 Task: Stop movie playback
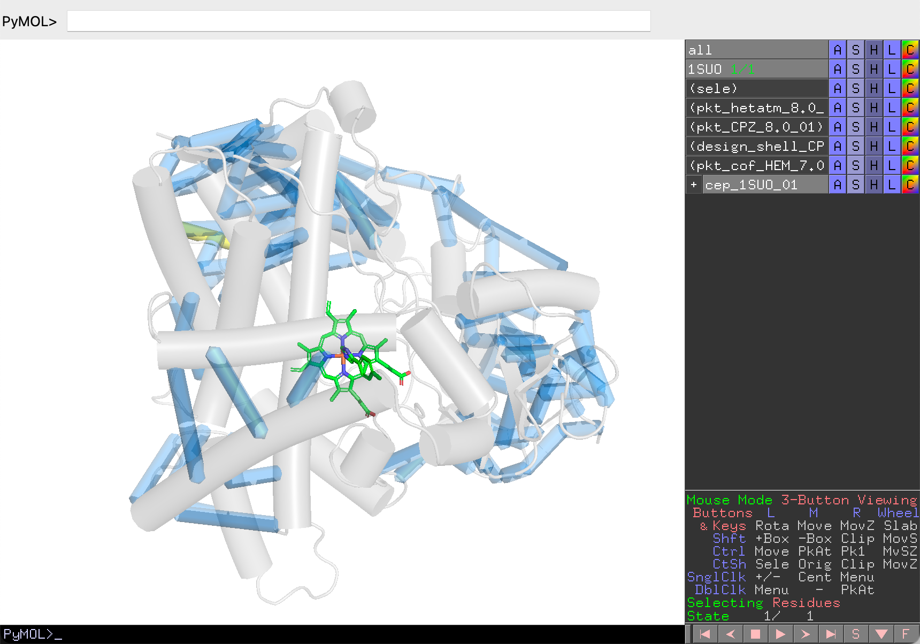point(755,634)
